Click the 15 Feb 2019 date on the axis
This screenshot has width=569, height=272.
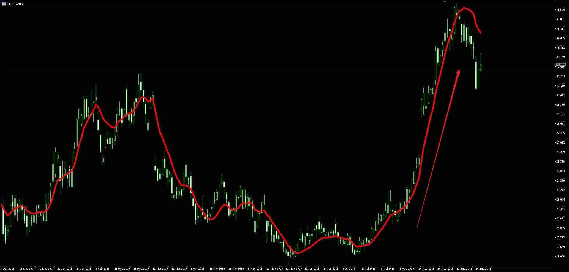point(122,269)
